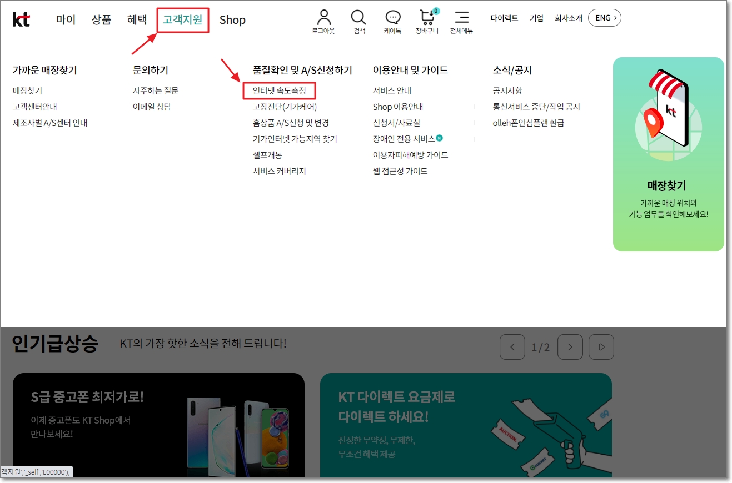The width and height of the screenshot is (732, 483).
Task: Open the KT 다이렉트 요금제로 card
Action: coord(466,425)
